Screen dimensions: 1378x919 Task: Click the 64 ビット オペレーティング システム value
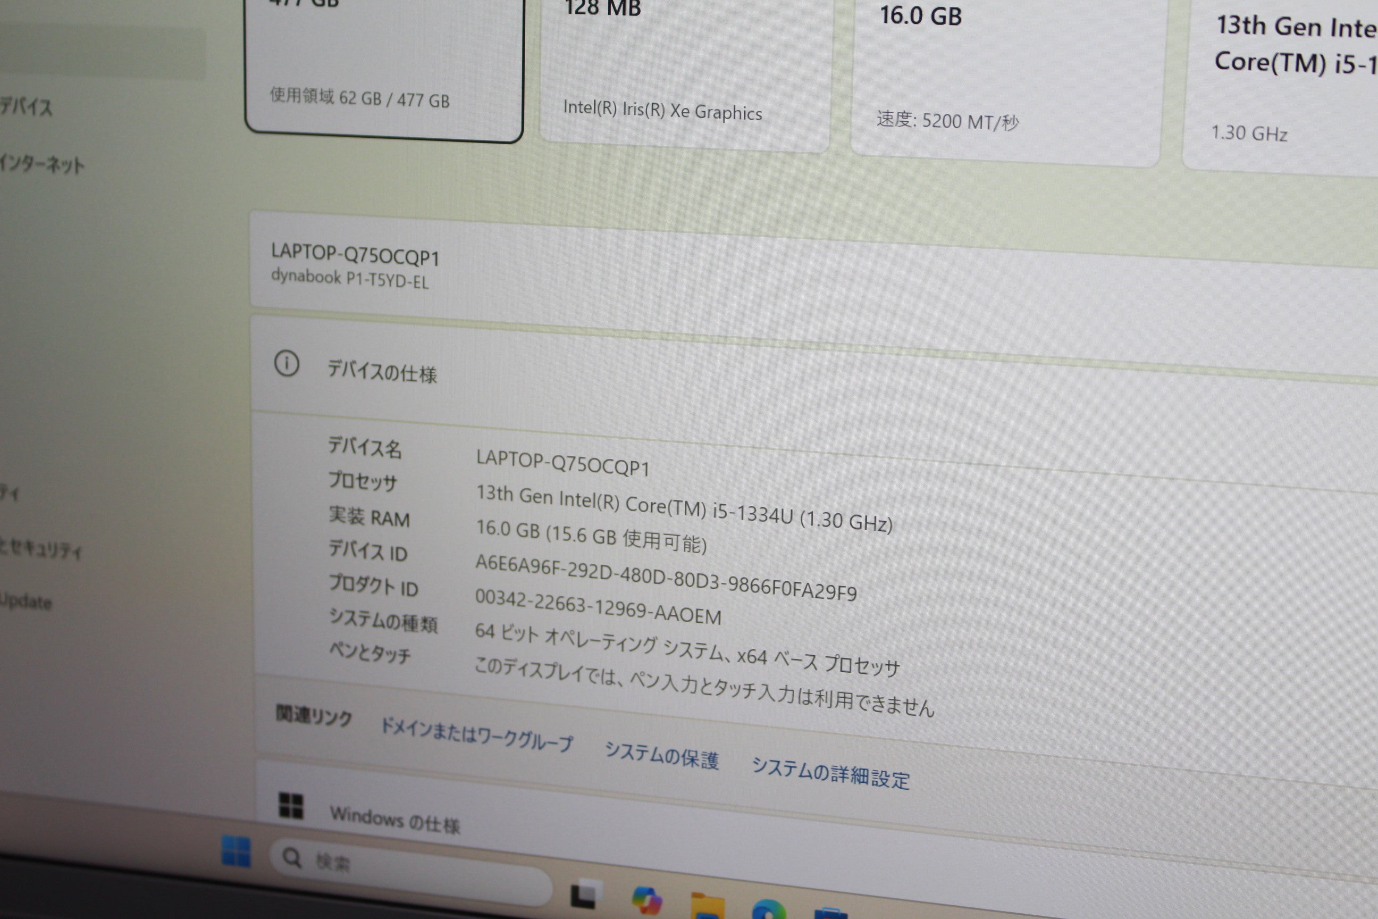(687, 650)
